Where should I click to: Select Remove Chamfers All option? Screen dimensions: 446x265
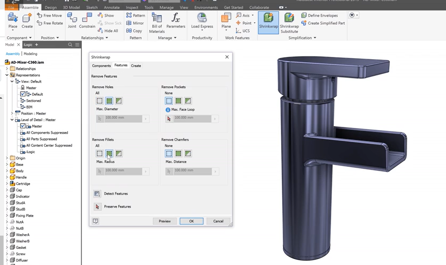click(178, 154)
